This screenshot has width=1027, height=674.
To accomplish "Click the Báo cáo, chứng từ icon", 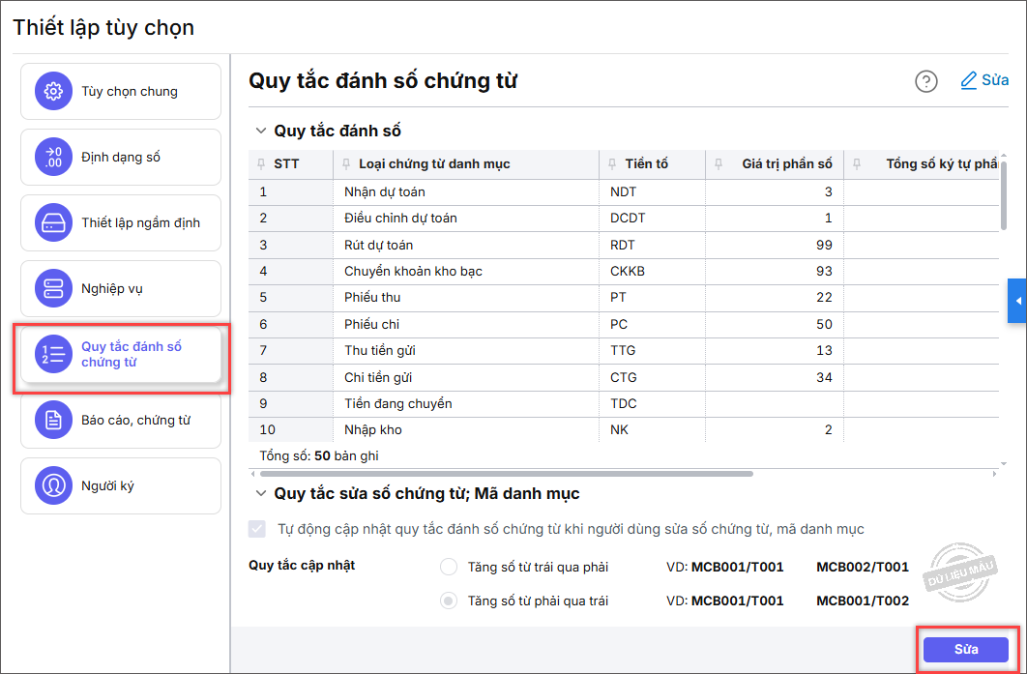I will [54, 421].
